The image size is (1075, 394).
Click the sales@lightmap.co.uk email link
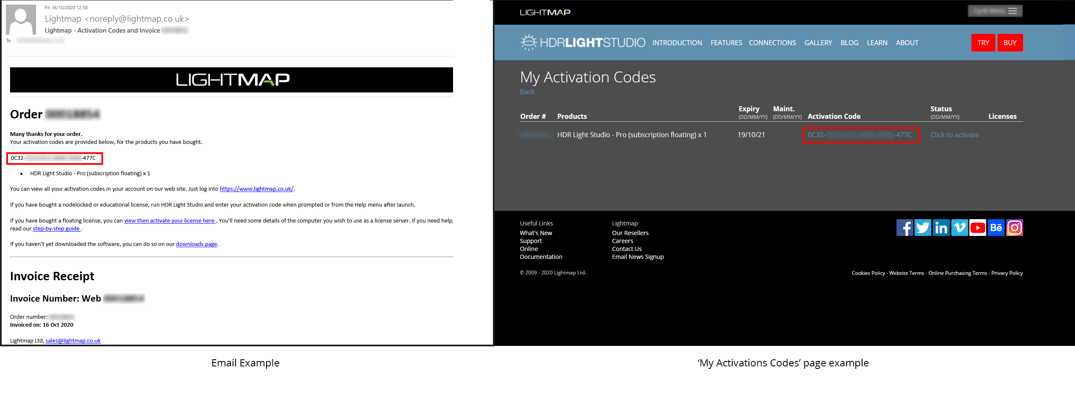[73, 340]
